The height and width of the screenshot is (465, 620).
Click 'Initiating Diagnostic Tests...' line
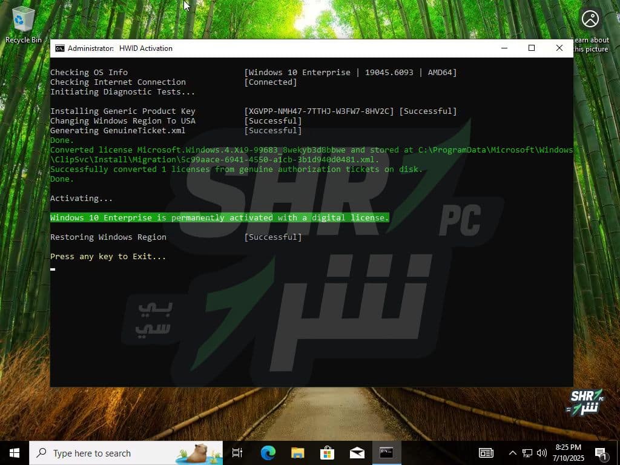pyautogui.click(x=122, y=92)
